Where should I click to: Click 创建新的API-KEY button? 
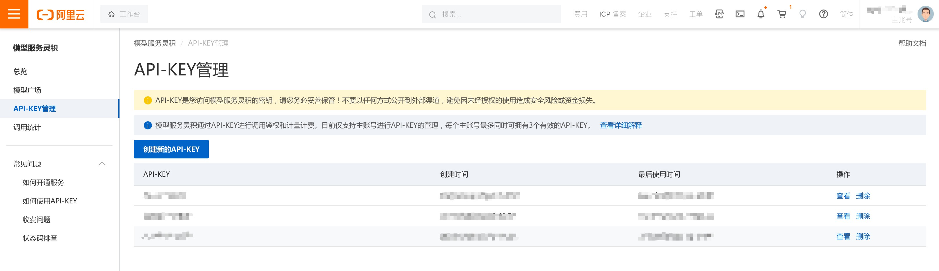tap(171, 149)
